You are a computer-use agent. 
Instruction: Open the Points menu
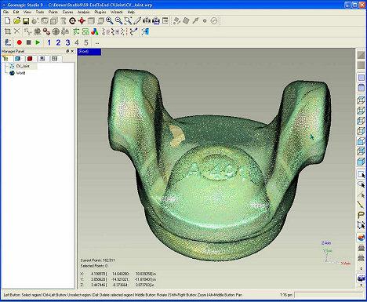(x=53, y=12)
